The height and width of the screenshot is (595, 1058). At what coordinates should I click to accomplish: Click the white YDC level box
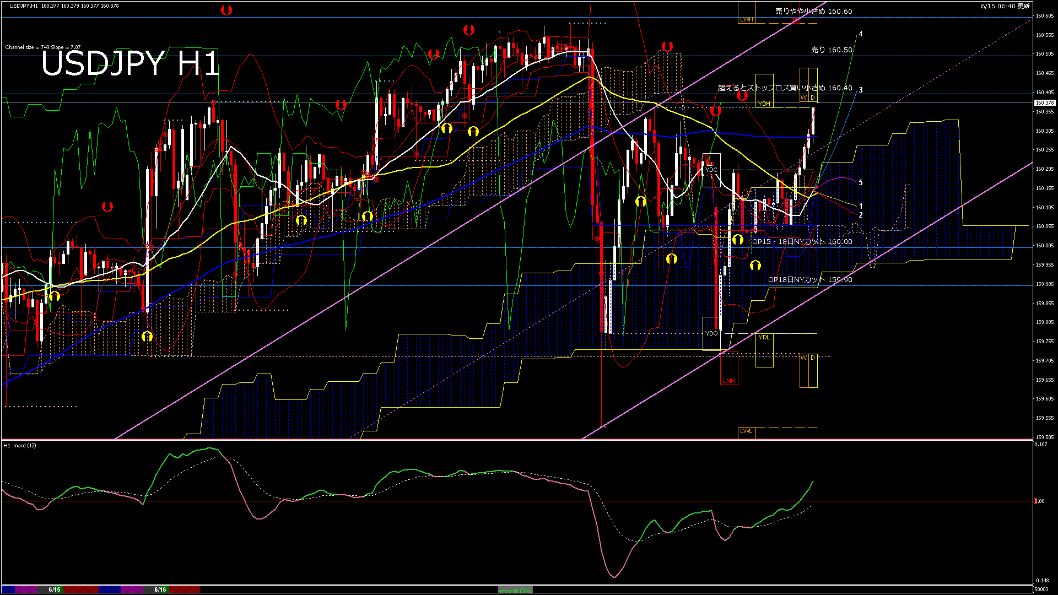711,170
